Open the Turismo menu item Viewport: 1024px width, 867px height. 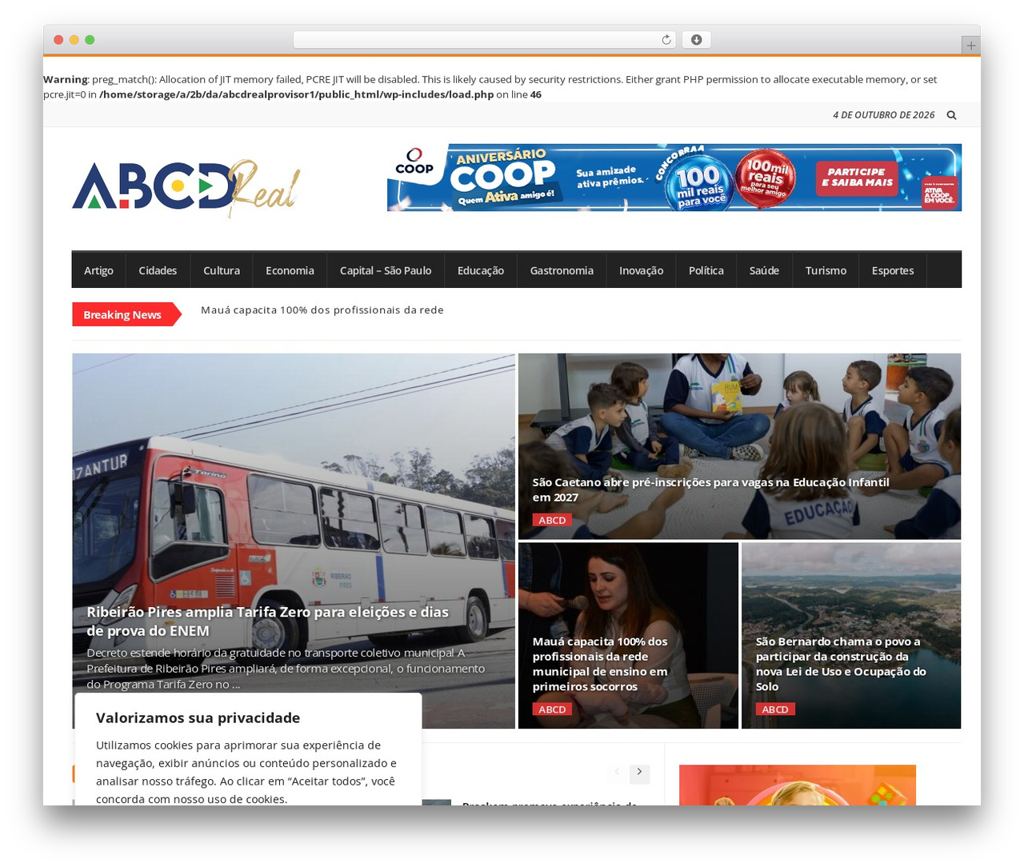826,270
